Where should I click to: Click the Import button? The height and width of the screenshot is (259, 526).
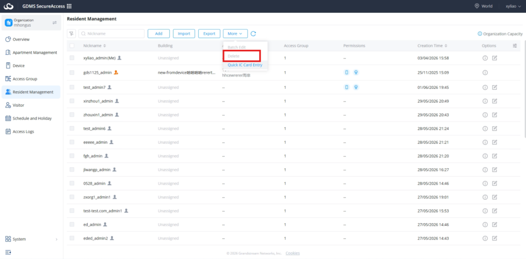coord(184,33)
